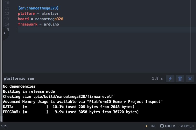196x130 pixels.
Task: Open the Git (0) status bar panel
Action: (187, 126)
